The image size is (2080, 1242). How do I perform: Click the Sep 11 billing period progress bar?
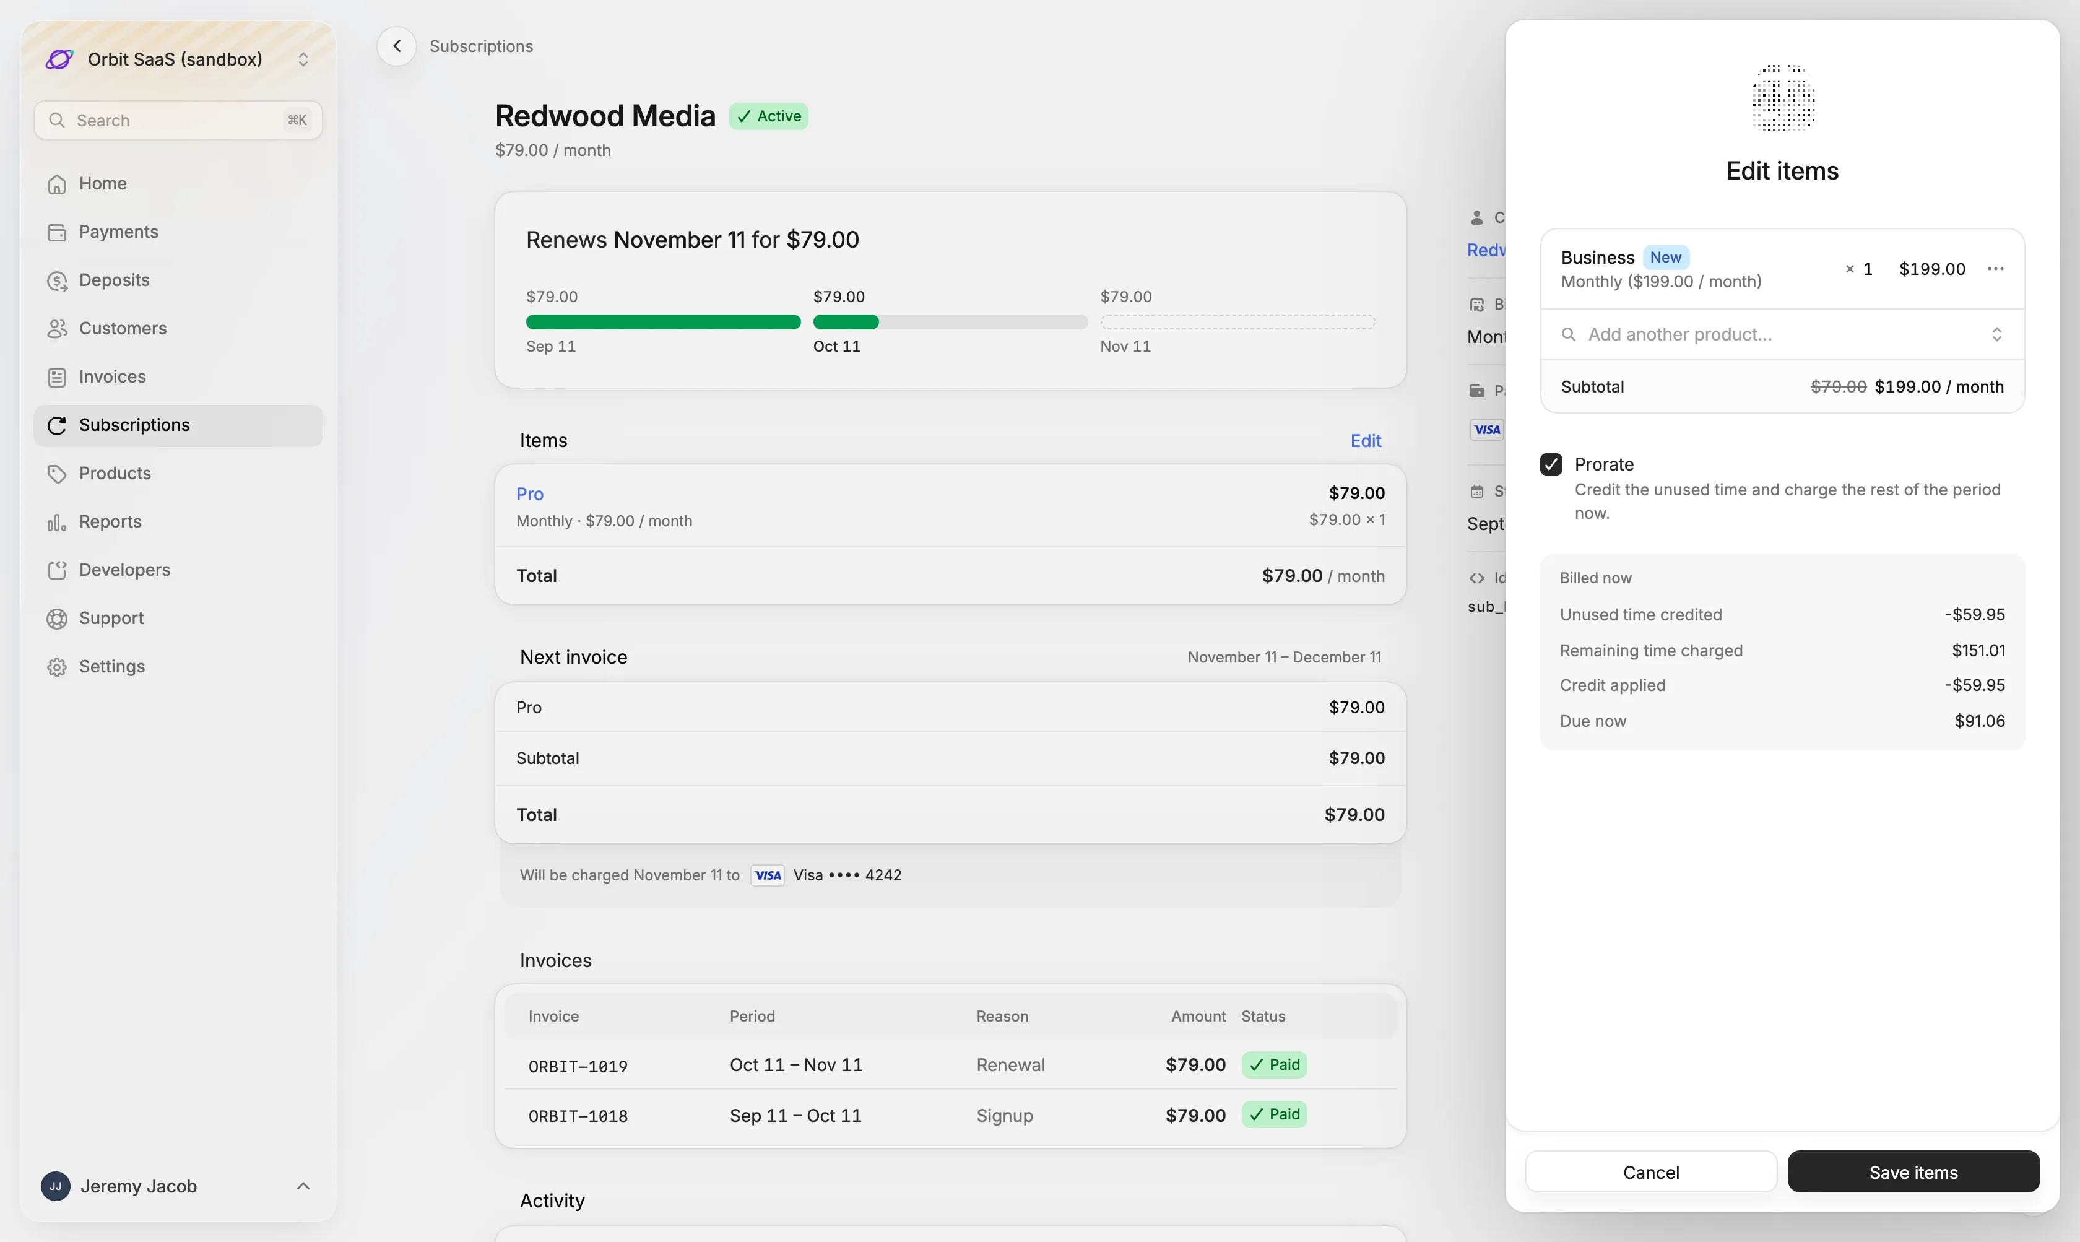tap(662, 322)
